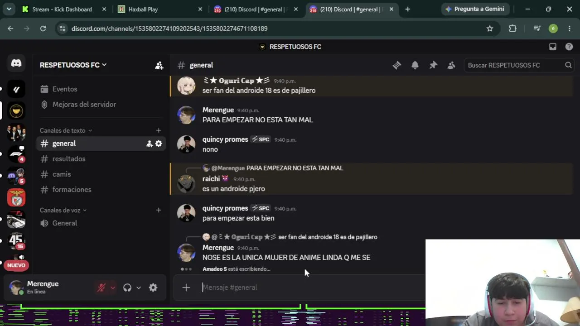Viewport: 580px width, 326px height.
Task: Toggle microphone mute
Action: [x=101, y=288]
